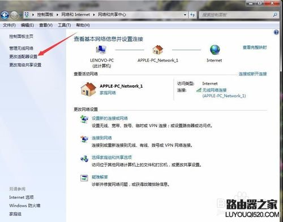Open 更改高级共享设置 in sidebar
This screenshot has width=283, height=222.
[25, 65]
